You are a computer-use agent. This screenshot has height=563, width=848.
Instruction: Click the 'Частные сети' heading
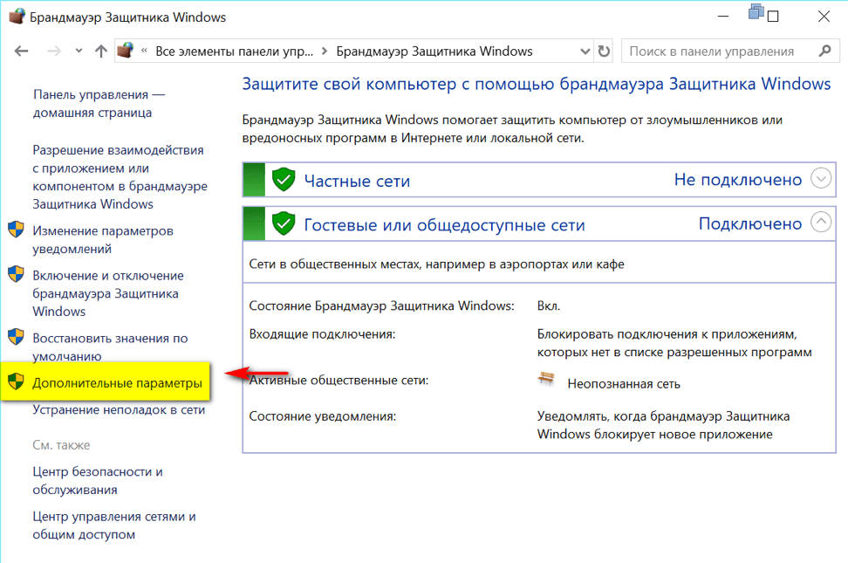[357, 181]
